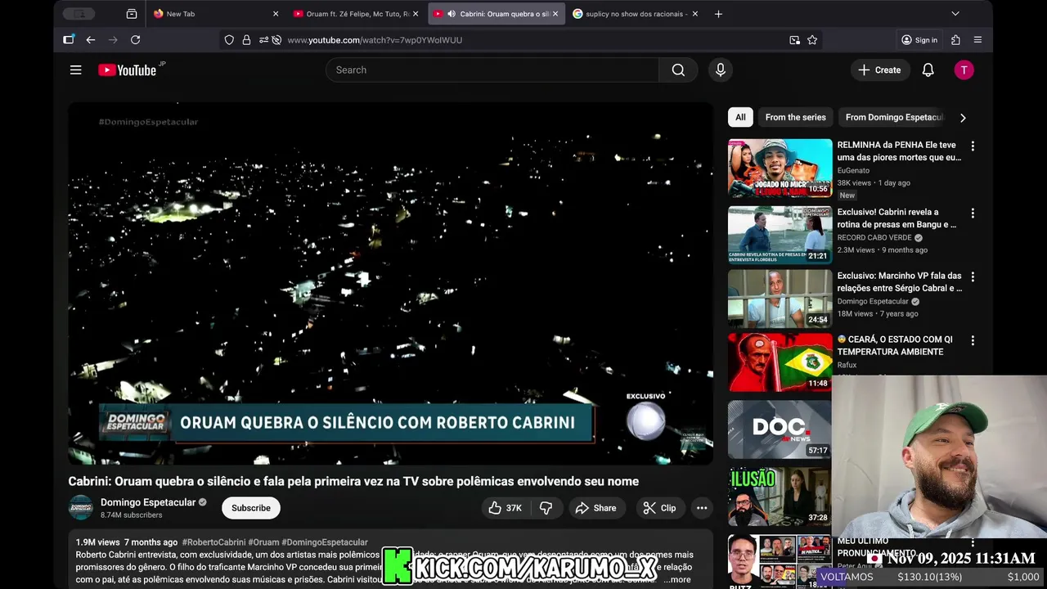Viewport: 1047px width, 589px height.
Task: Mute the playing tab via speaker icon
Action: pos(452,14)
